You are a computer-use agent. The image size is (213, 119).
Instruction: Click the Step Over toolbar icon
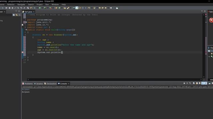(21, 8)
